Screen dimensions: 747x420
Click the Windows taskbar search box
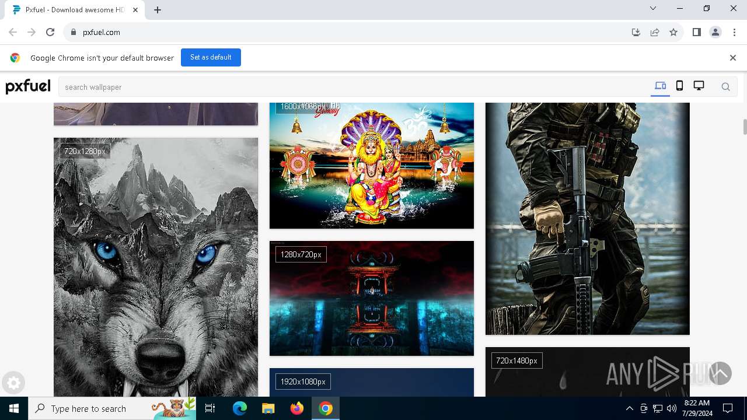(112, 408)
